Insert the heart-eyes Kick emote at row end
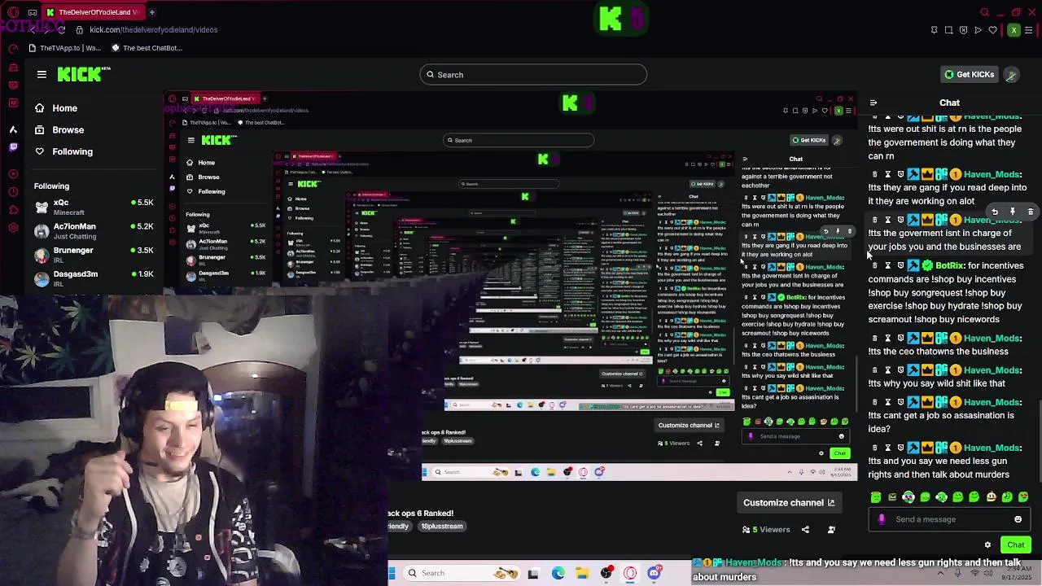1042x586 pixels. click(1023, 497)
